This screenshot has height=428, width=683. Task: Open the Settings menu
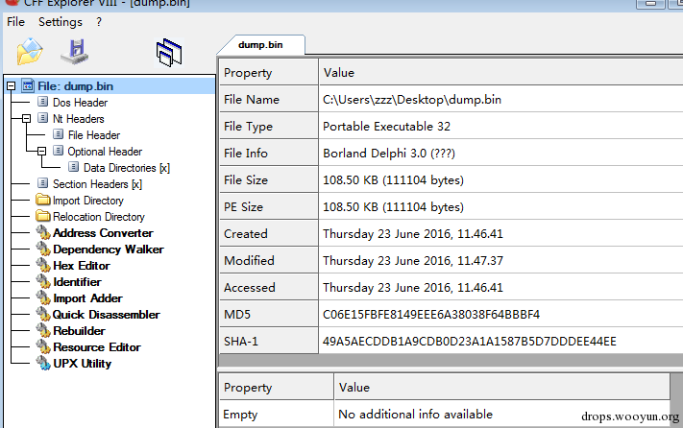pos(61,22)
